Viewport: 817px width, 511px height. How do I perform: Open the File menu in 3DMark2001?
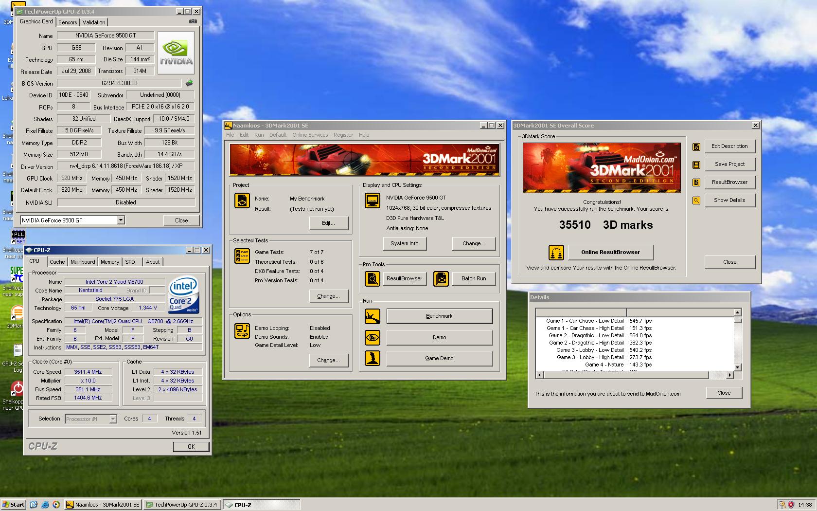pyautogui.click(x=230, y=135)
